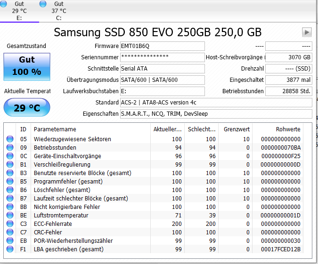This screenshot has width=318, height=264.
Task: Click the Eingeschaltet value 3877 mal
Action: (289, 80)
